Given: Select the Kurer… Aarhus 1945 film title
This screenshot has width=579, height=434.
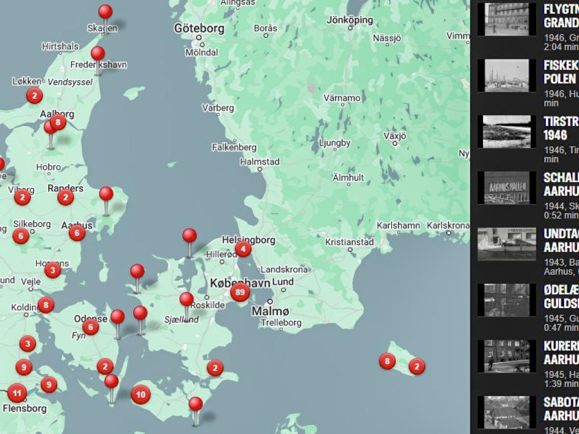Looking at the screenshot, I should pos(560,353).
